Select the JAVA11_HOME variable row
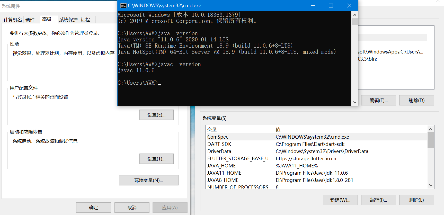444x215 pixels. click(x=316, y=173)
